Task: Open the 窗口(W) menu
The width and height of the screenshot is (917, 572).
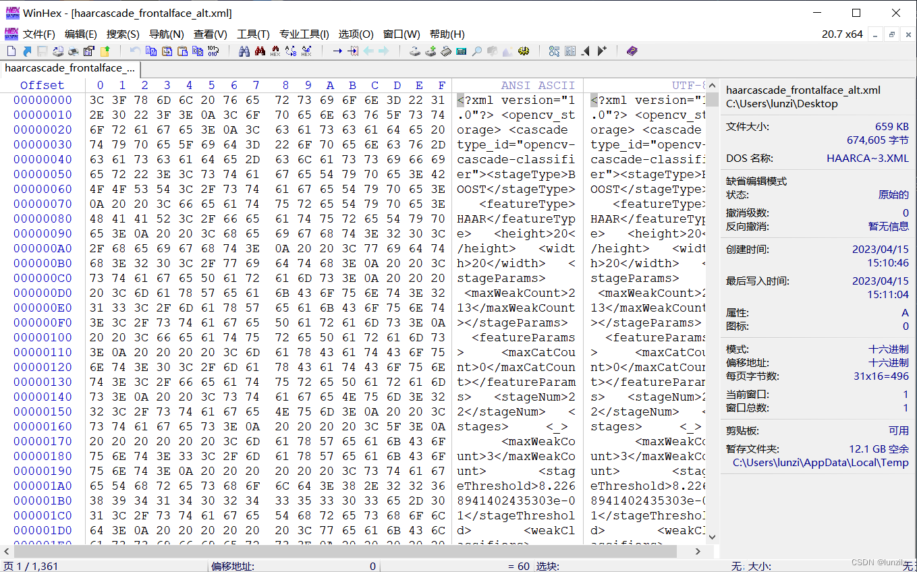Action: coord(401,34)
